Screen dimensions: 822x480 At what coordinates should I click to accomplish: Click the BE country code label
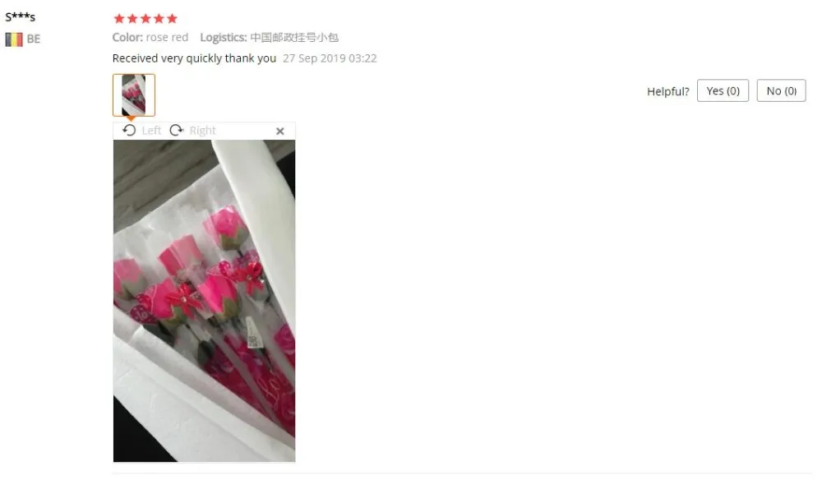coord(34,39)
